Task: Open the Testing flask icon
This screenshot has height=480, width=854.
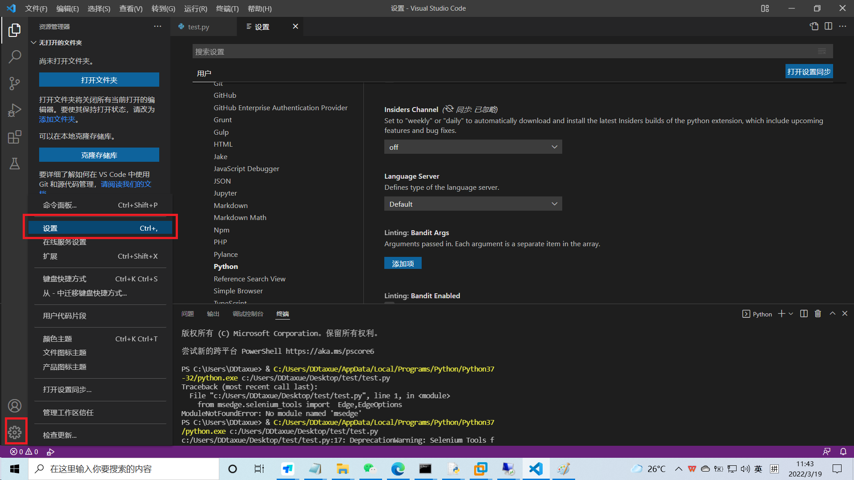Action: (14, 163)
